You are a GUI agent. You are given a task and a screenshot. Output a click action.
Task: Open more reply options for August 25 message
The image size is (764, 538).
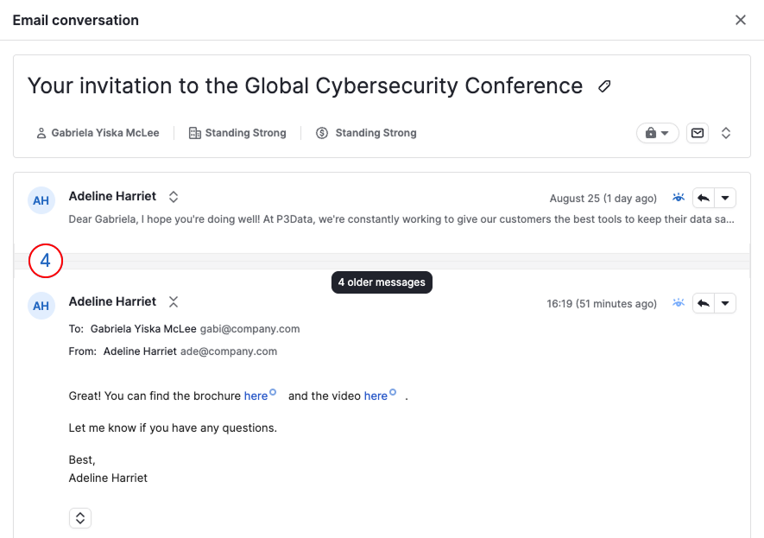725,198
